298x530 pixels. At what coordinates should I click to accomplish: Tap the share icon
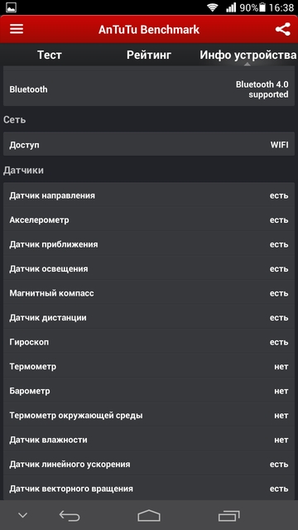point(282,30)
